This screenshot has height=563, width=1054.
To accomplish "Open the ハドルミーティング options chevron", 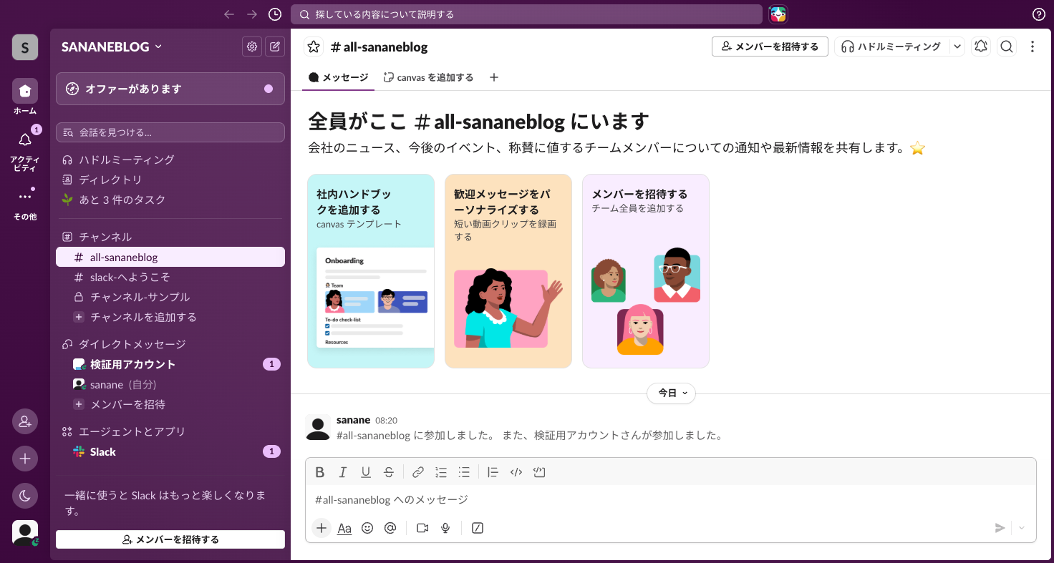I will [x=957, y=46].
